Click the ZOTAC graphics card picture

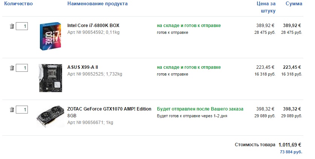pyautogui.click(x=50, y=116)
